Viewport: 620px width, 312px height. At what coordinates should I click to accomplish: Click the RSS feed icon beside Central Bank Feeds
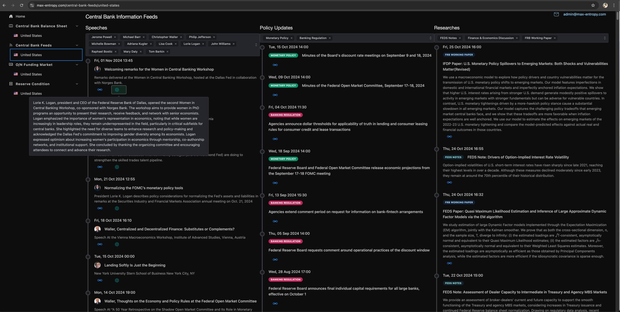(x=11, y=45)
